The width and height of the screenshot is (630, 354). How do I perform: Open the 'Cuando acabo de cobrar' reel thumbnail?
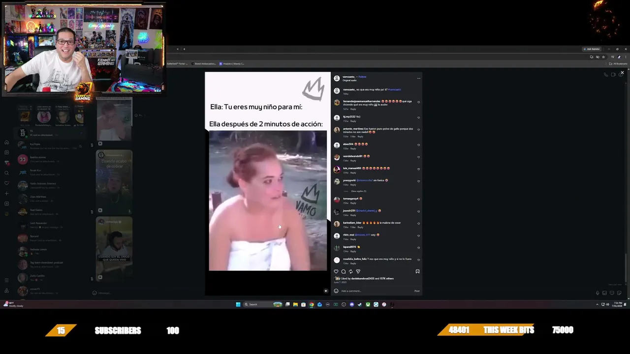tap(114, 182)
